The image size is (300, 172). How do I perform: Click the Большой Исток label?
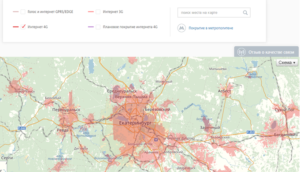(140, 144)
